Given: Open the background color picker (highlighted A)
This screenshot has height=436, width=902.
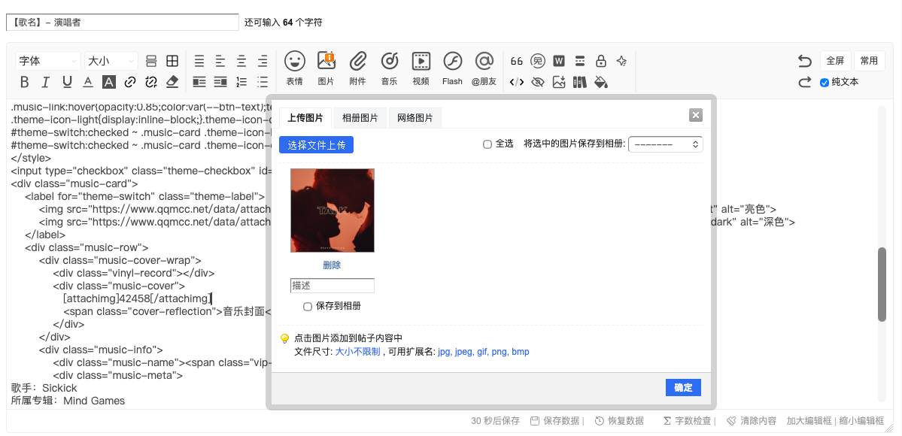Looking at the screenshot, I should (x=109, y=82).
